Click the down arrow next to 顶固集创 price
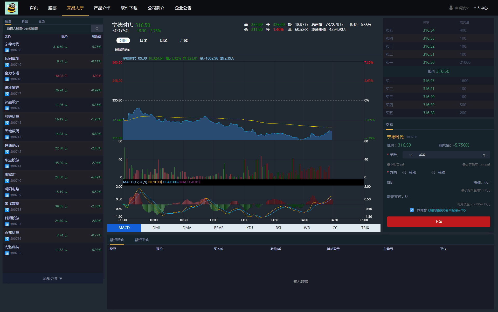The image size is (498, 312). [66, 61]
